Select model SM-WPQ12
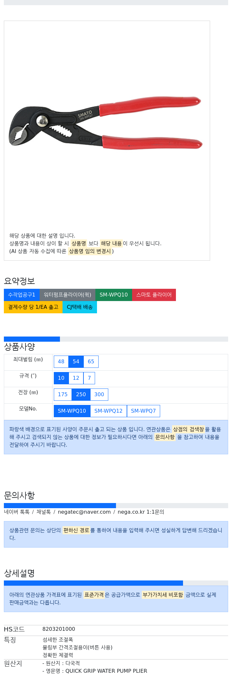Viewport: 232px width, 675px height. tap(109, 411)
